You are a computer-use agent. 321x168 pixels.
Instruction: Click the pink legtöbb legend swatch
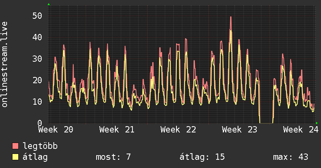coord(15,146)
